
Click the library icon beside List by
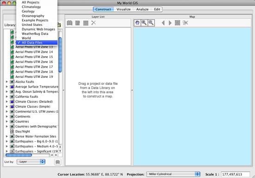click(57, 162)
